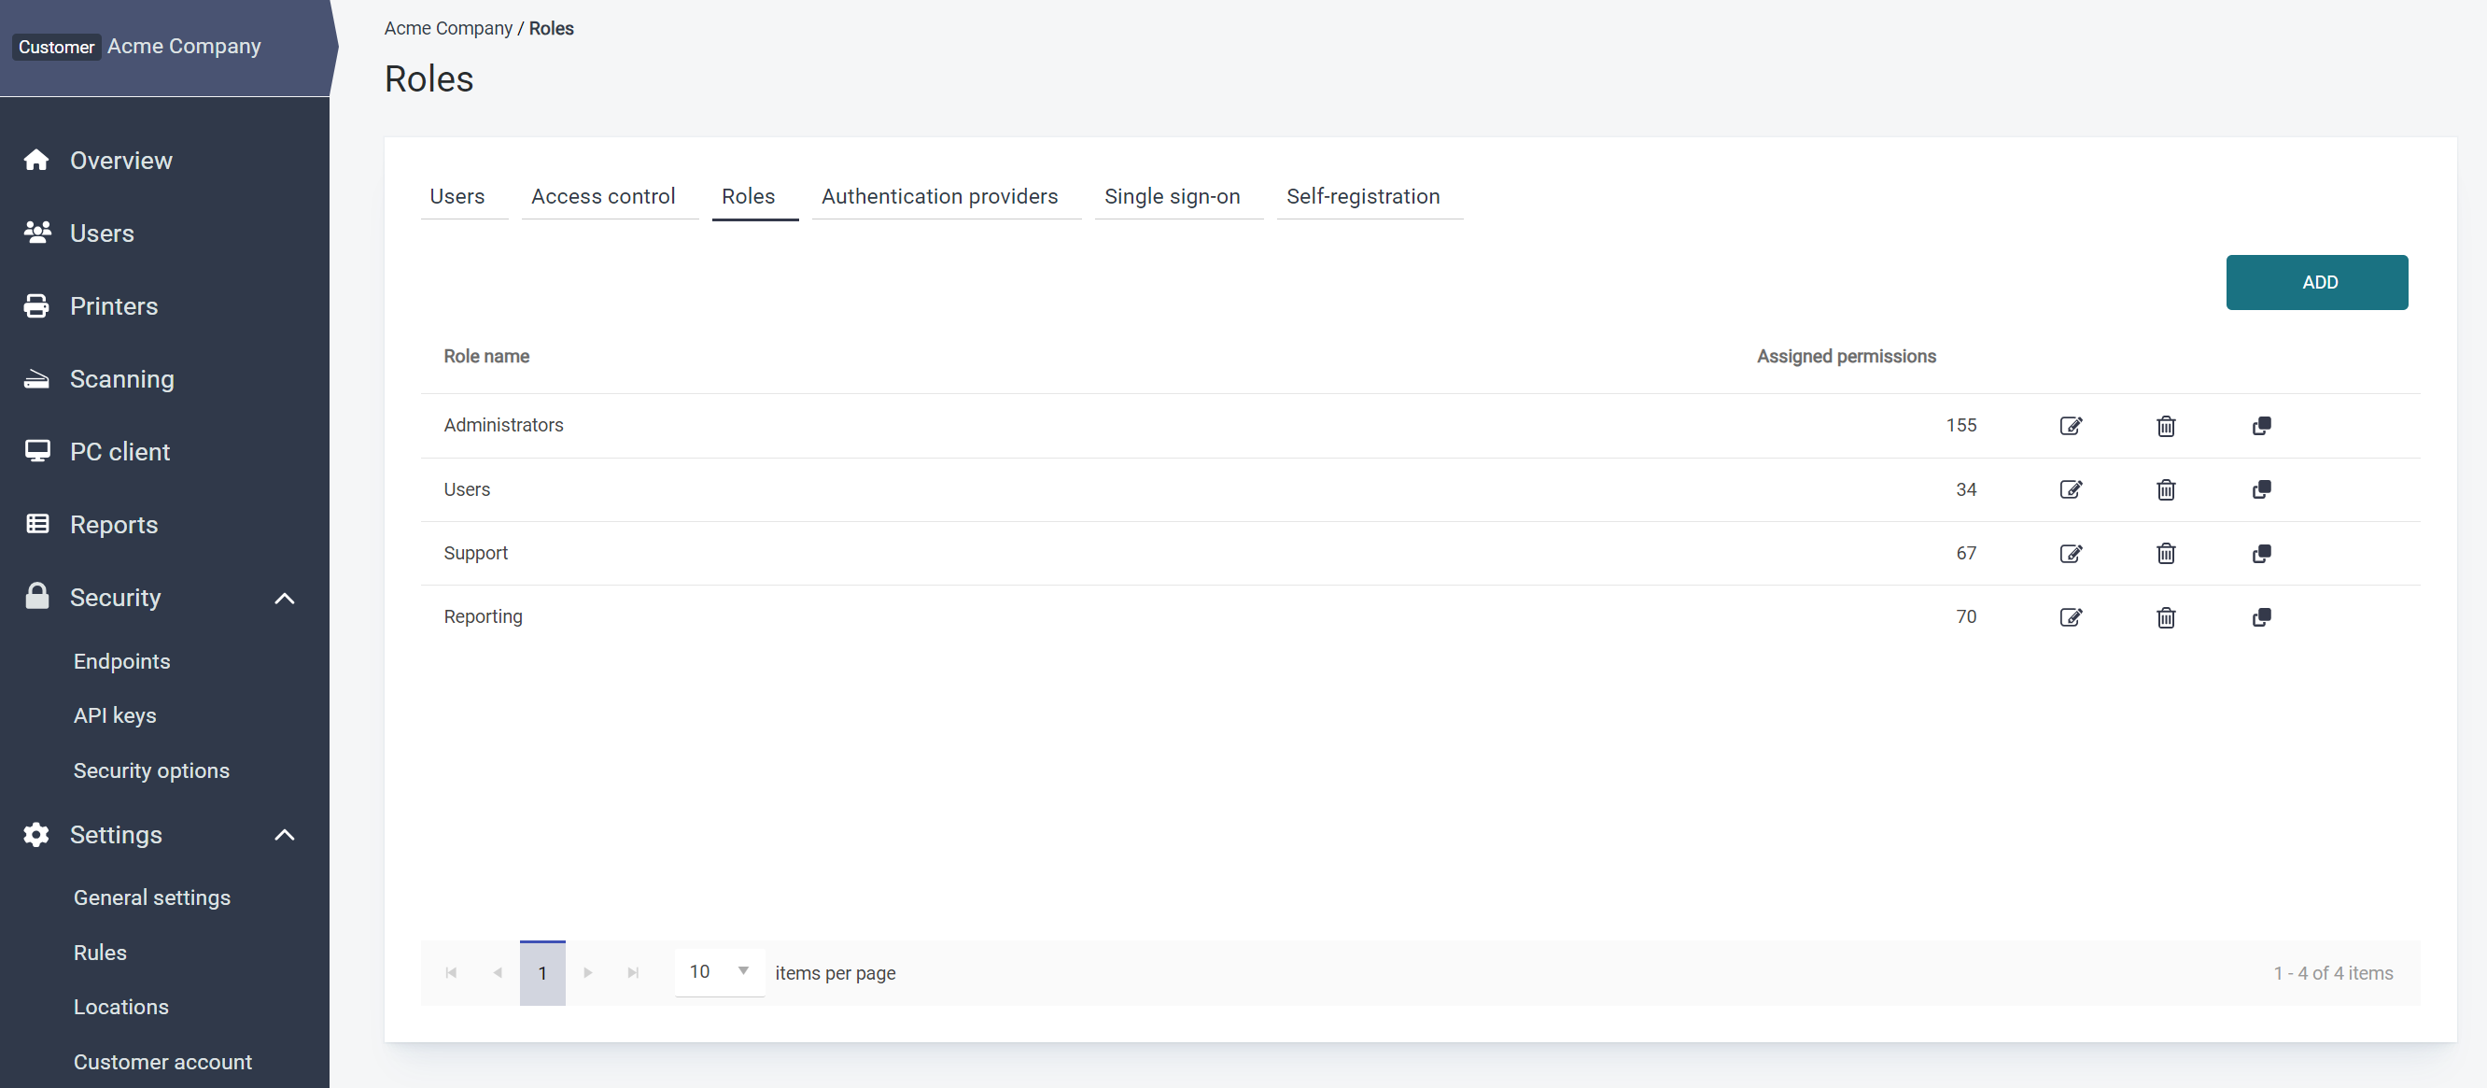Delete the Users role
This screenshot has width=2487, height=1088.
coord(2166,489)
